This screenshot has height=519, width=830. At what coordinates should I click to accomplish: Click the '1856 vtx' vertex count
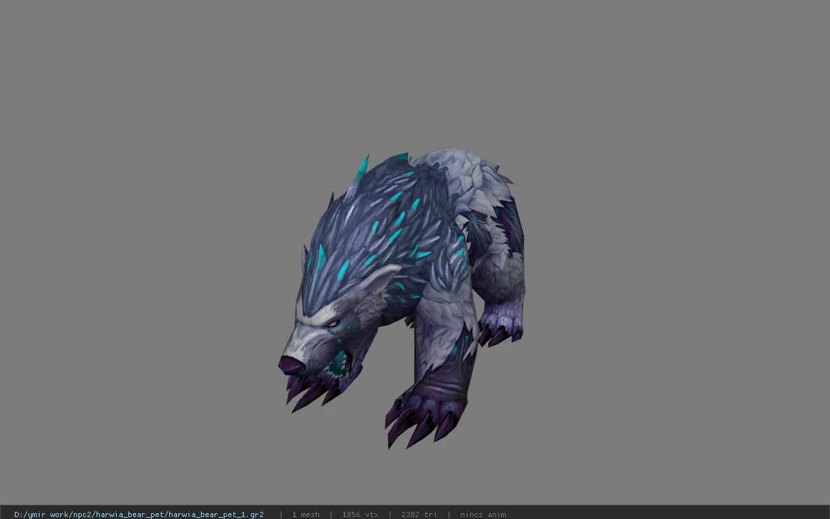[360, 514]
